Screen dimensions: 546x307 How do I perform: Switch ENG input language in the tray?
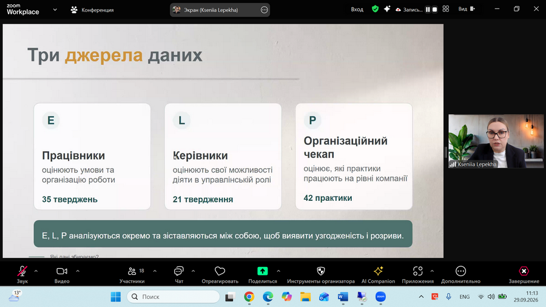(x=465, y=297)
